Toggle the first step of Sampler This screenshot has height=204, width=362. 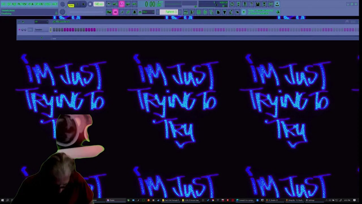[x=54, y=29]
